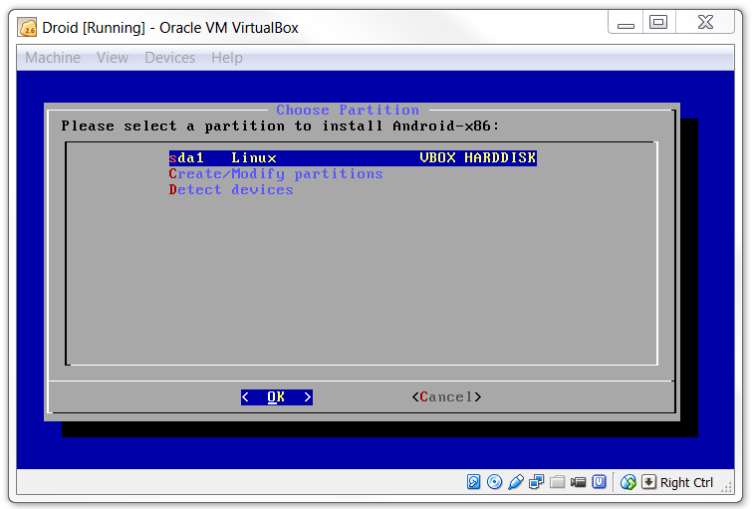
Task: Click the video capture status icon
Action: [578, 481]
